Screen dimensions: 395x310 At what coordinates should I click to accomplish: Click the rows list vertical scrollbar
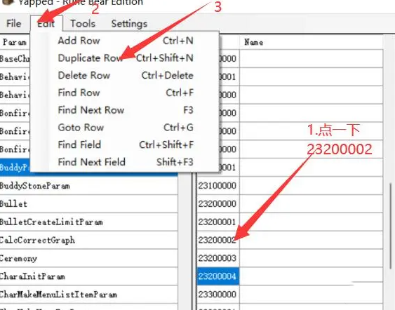pyautogui.click(x=390, y=226)
